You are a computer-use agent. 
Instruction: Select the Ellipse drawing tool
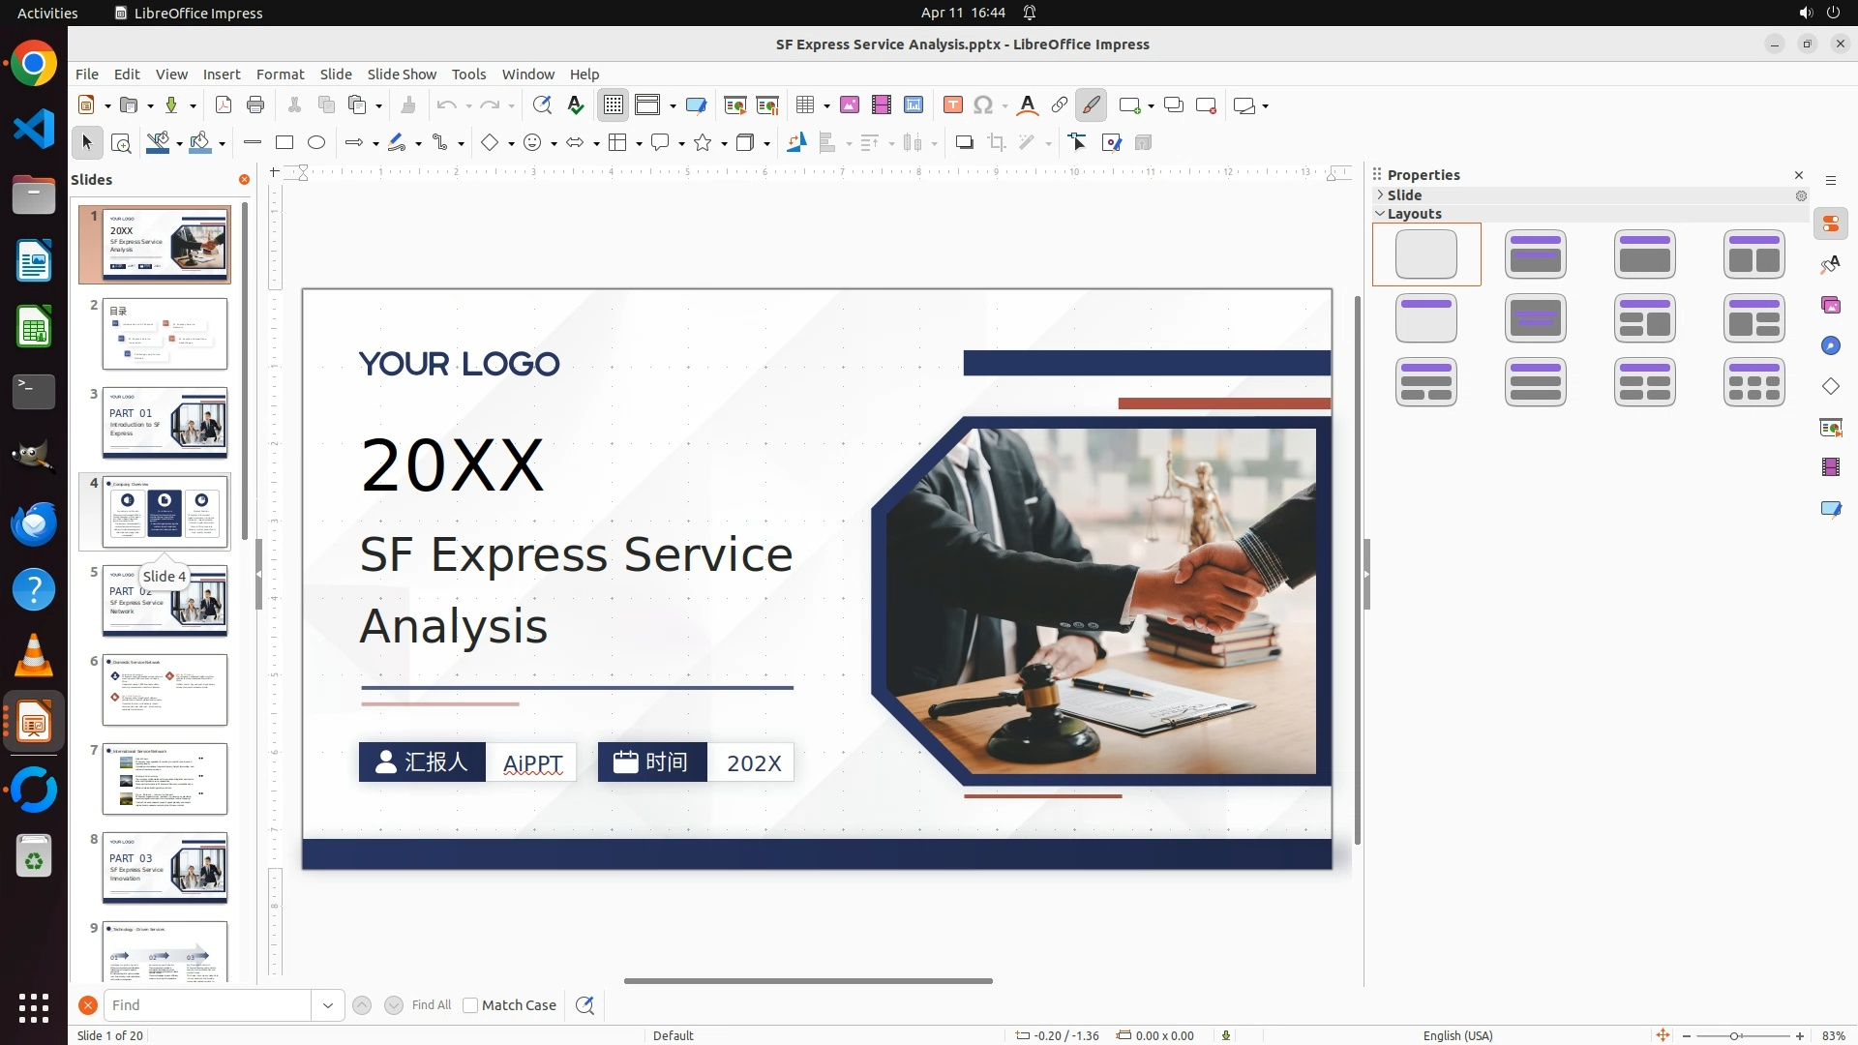point(316,143)
